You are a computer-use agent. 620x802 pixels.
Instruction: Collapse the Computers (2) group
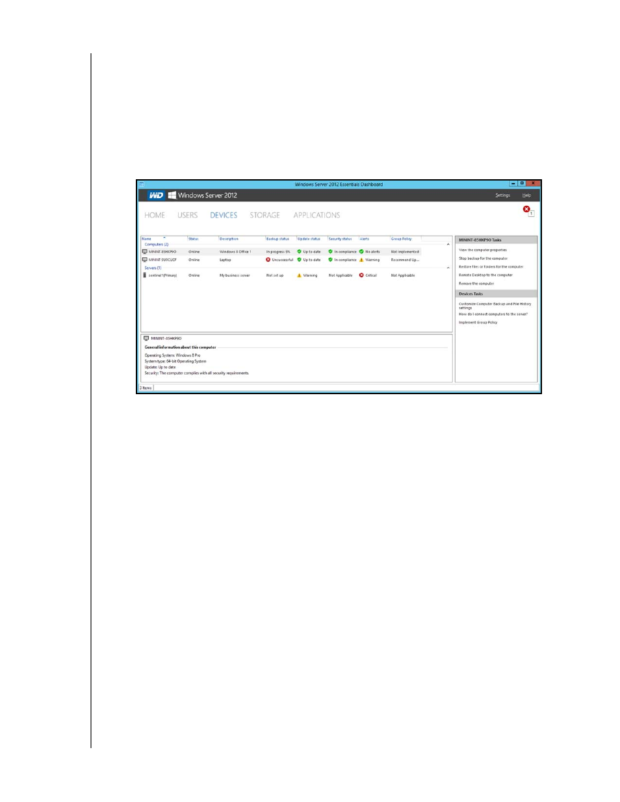(448, 245)
